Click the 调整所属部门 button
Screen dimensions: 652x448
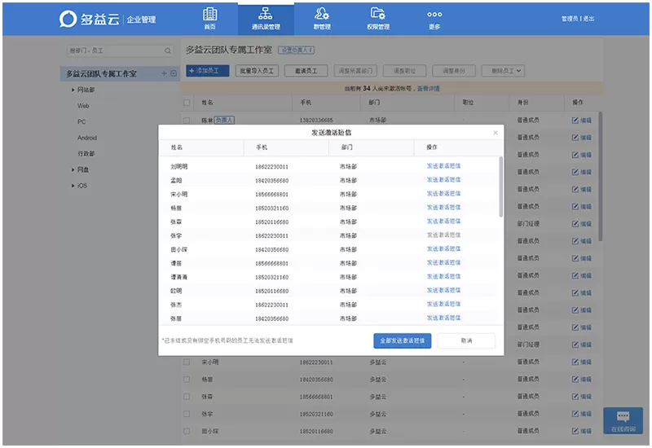pyautogui.click(x=355, y=71)
